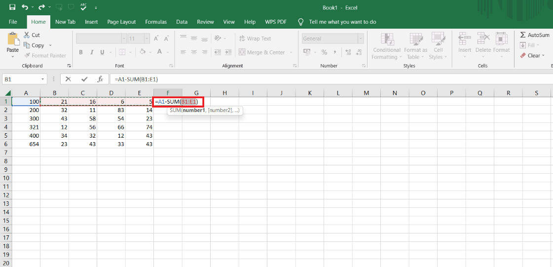Open the Review tab

point(205,22)
